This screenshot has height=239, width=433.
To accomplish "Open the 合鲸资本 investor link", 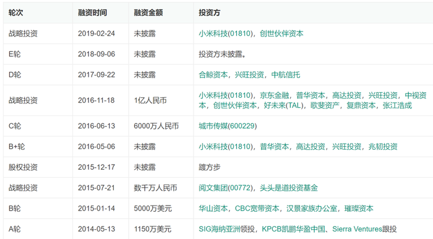I will 213,74.
